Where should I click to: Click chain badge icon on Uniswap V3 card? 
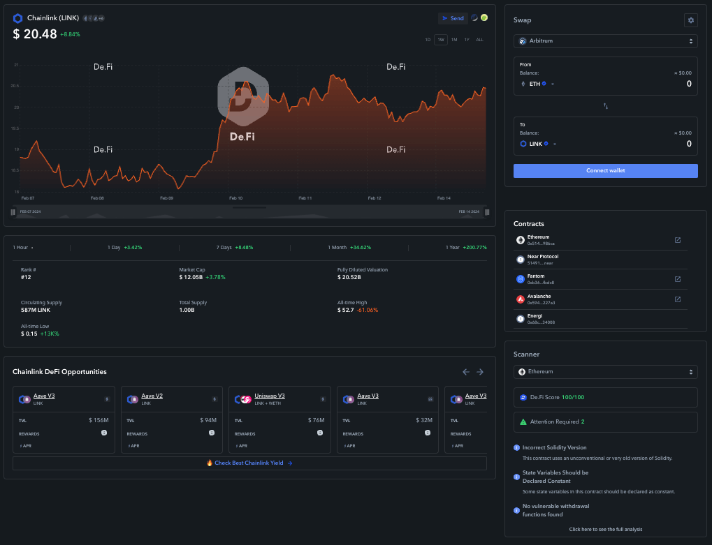click(x=323, y=399)
